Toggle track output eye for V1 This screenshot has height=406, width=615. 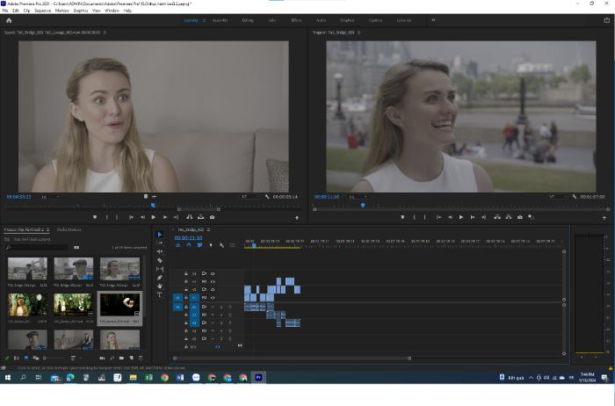213,298
